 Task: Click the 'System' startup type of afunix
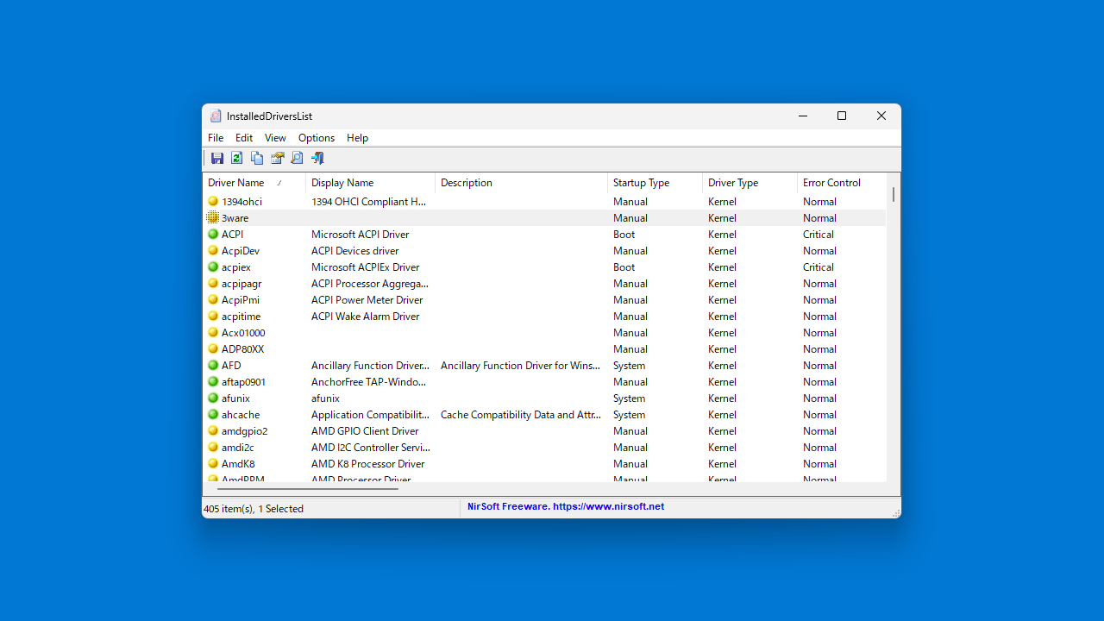[x=629, y=398]
